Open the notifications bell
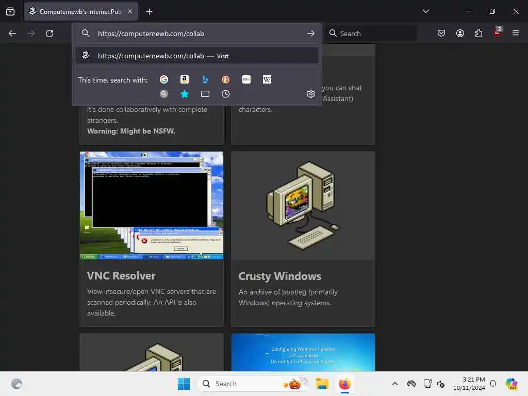The image size is (528, 396). point(493,384)
